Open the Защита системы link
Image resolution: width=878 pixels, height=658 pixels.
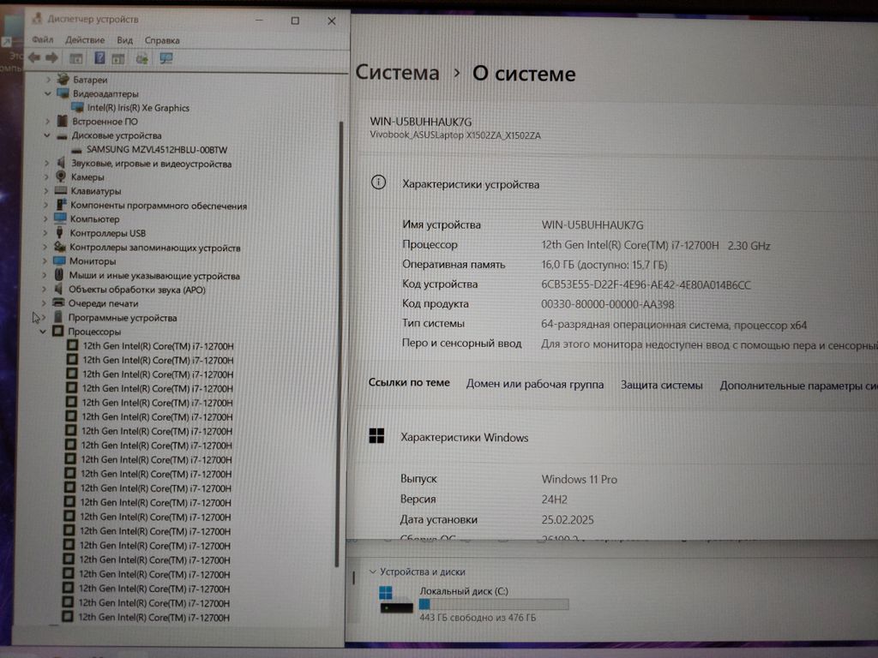[661, 385]
